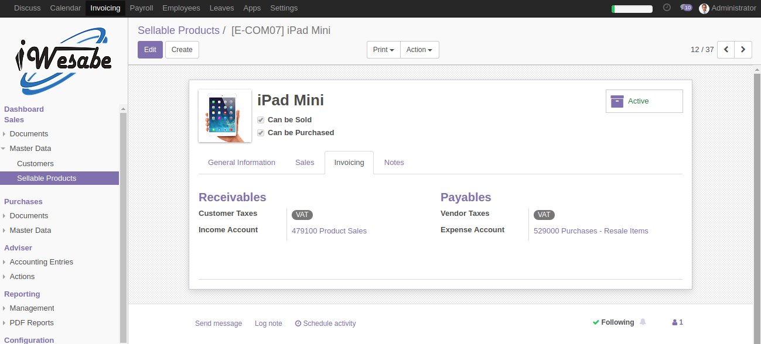Switch to the General Information tab
Screen dimensions: 761x344
point(241,163)
